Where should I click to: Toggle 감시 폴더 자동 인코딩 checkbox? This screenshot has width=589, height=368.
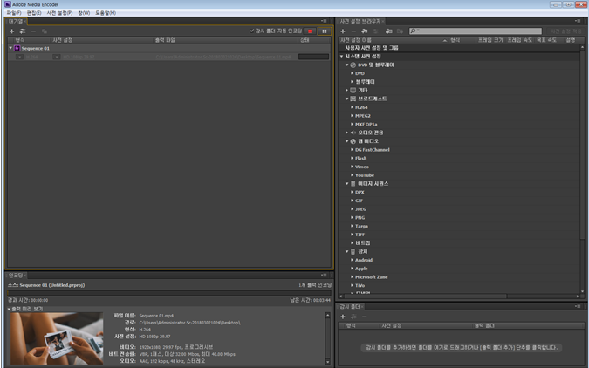click(252, 31)
